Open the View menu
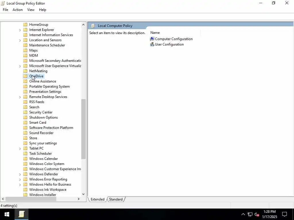 click(x=31, y=10)
